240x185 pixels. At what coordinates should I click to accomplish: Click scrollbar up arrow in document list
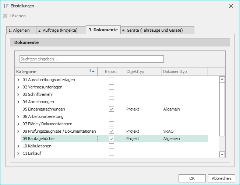[x=222, y=79]
